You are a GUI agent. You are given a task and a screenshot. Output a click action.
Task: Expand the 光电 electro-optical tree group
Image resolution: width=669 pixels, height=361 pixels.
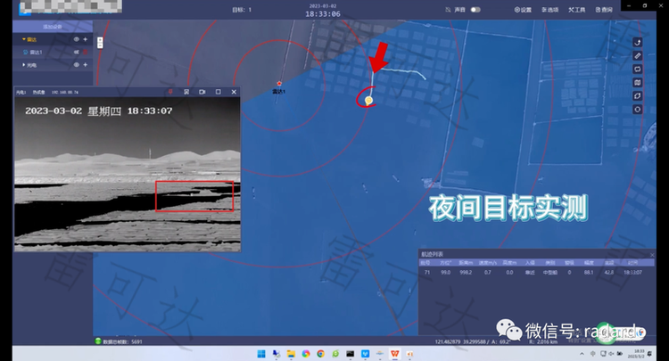(x=24, y=65)
